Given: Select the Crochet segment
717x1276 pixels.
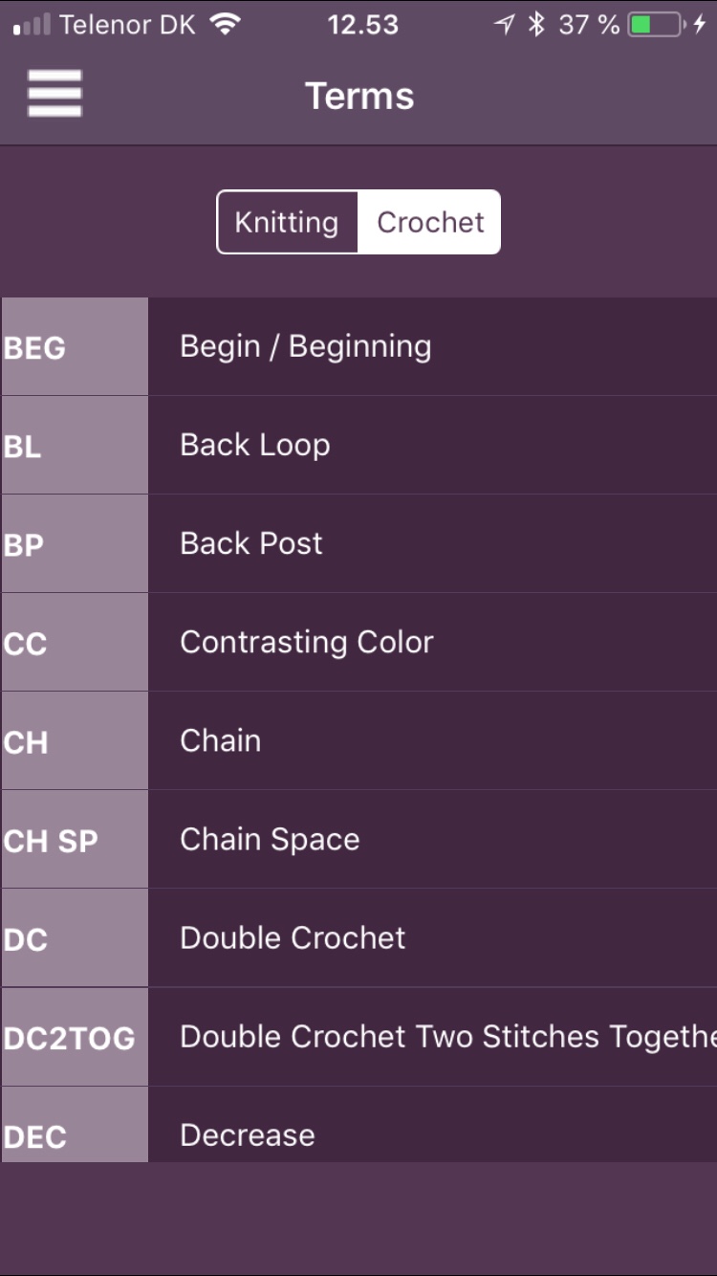Looking at the screenshot, I should pyautogui.click(x=430, y=222).
